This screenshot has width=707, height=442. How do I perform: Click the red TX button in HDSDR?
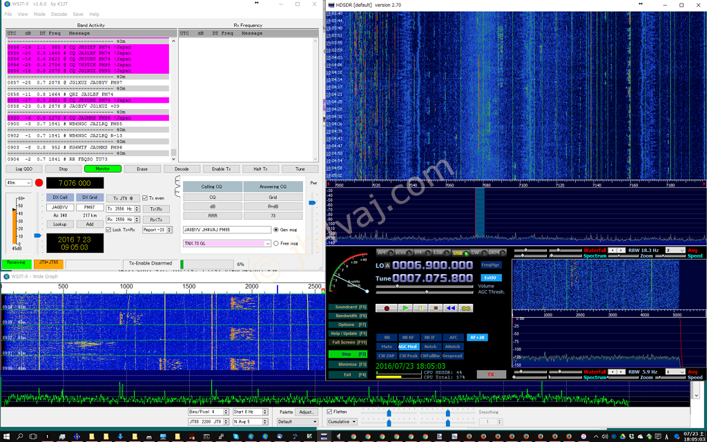pyautogui.click(x=491, y=374)
